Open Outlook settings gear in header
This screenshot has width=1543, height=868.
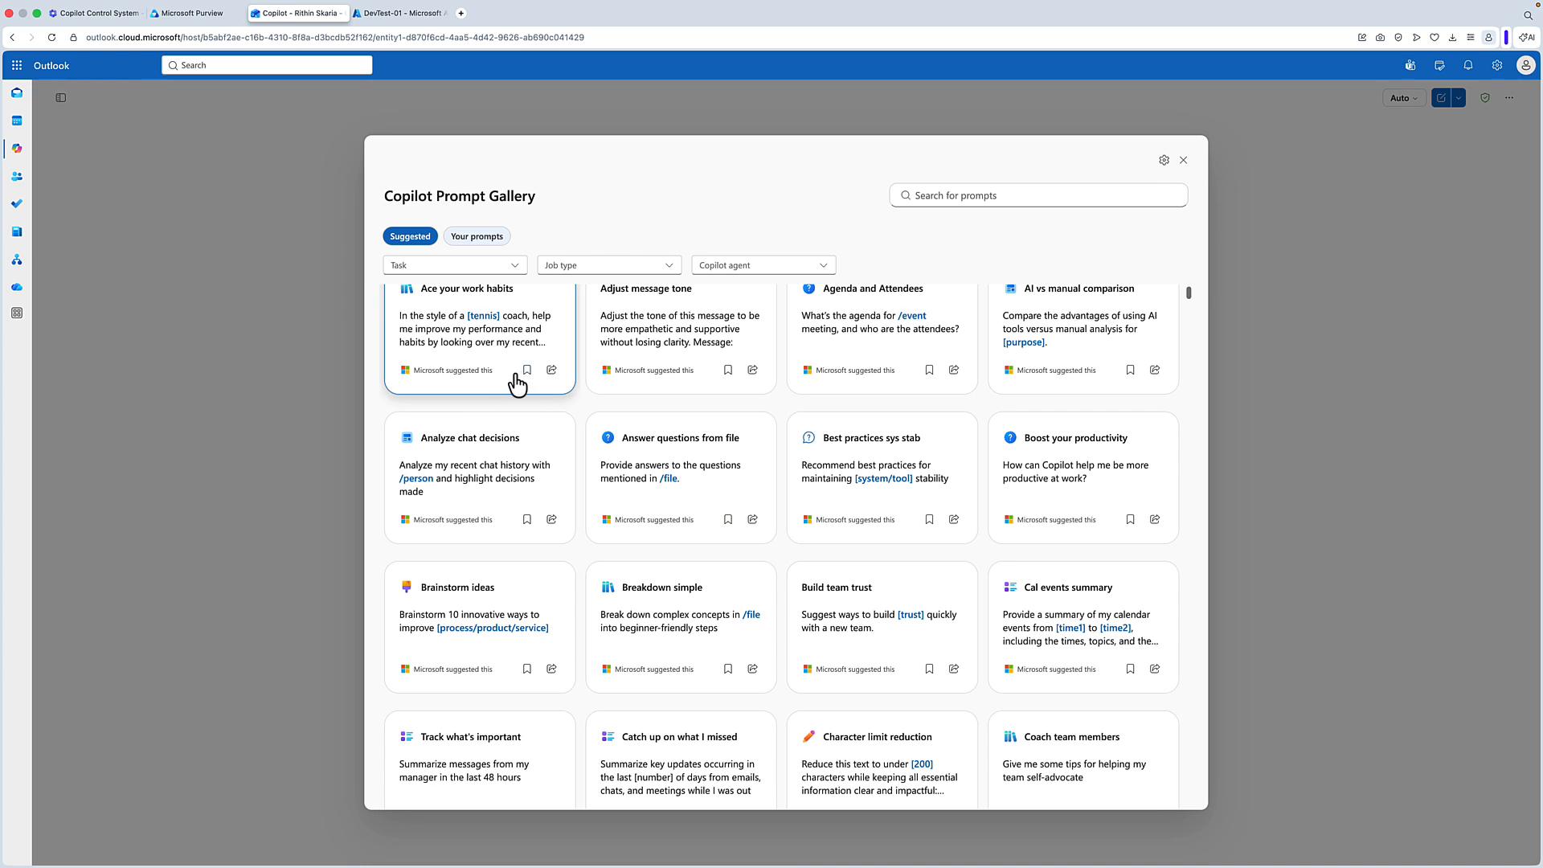coord(1496,65)
